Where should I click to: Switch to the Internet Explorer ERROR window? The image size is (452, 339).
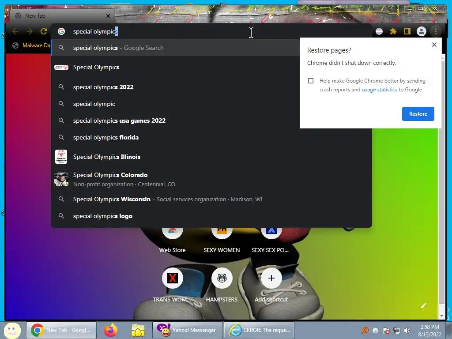point(259,330)
